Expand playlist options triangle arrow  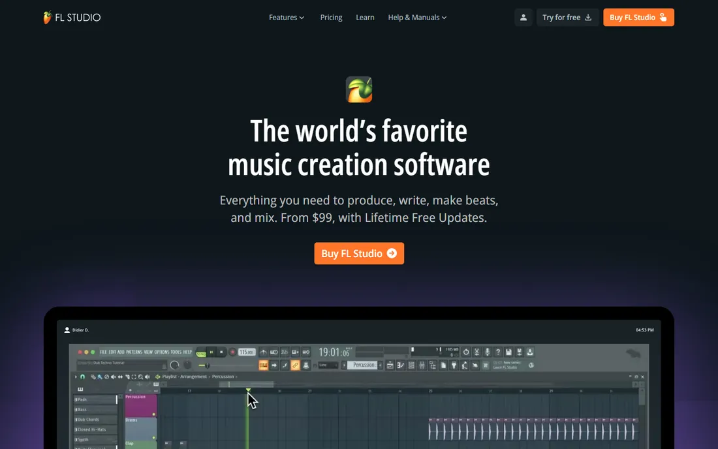click(76, 377)
